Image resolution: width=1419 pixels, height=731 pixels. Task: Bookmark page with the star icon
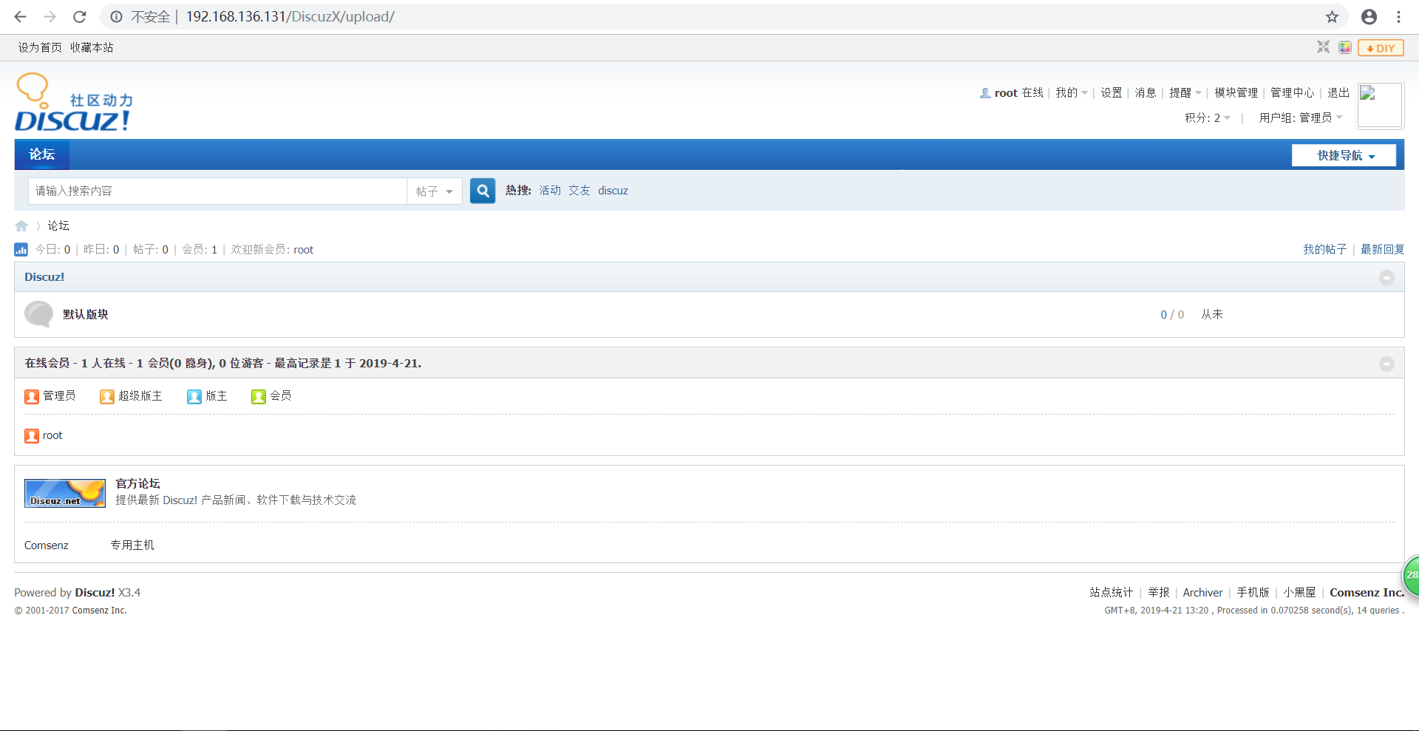click(x=1332, y=16)
